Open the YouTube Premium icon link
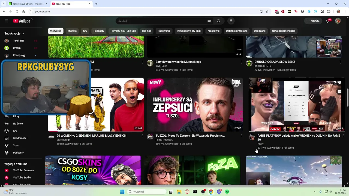This screenshot has width=349, height=196. pos(7,170)
